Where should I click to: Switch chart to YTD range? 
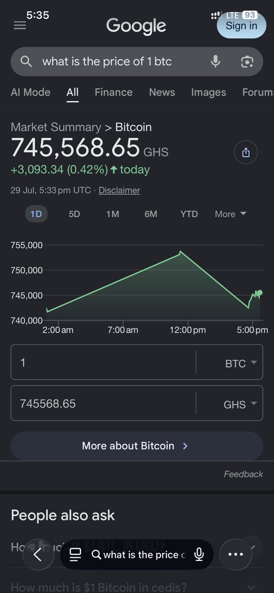tap(189, 214)
